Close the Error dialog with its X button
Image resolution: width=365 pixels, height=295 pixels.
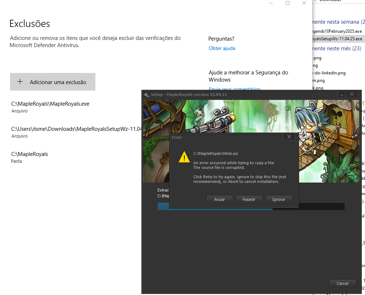click(289, 137)
